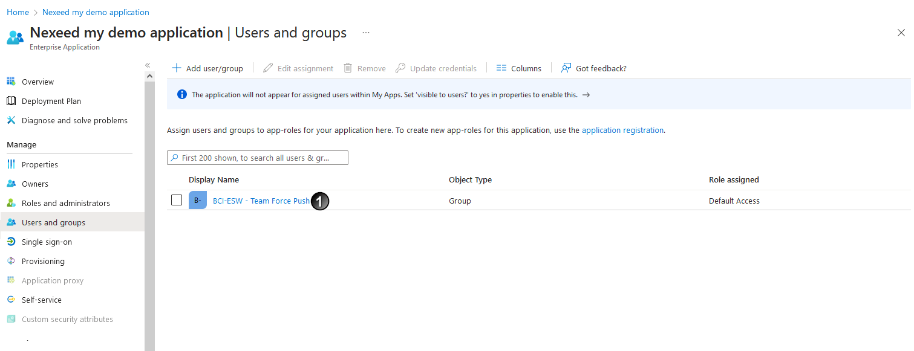Click the Properties bars icon

[x=11, y=164]
